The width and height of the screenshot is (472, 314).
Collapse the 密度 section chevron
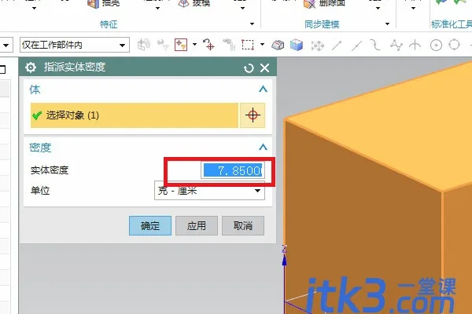click(263, 148)
